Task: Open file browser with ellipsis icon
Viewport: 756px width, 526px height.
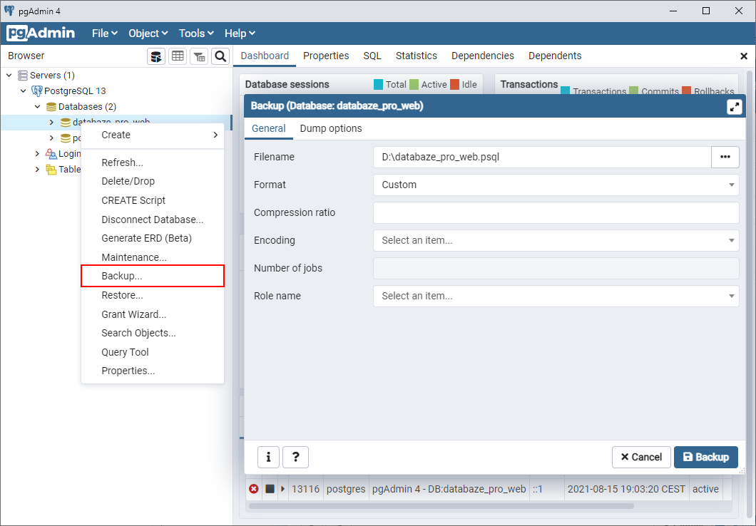Action: coord(725,157)
